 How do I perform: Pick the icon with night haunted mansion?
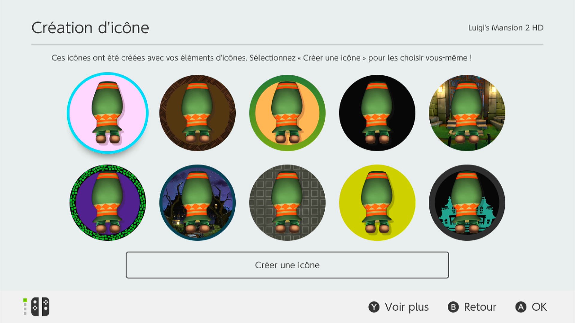[197, 203]
